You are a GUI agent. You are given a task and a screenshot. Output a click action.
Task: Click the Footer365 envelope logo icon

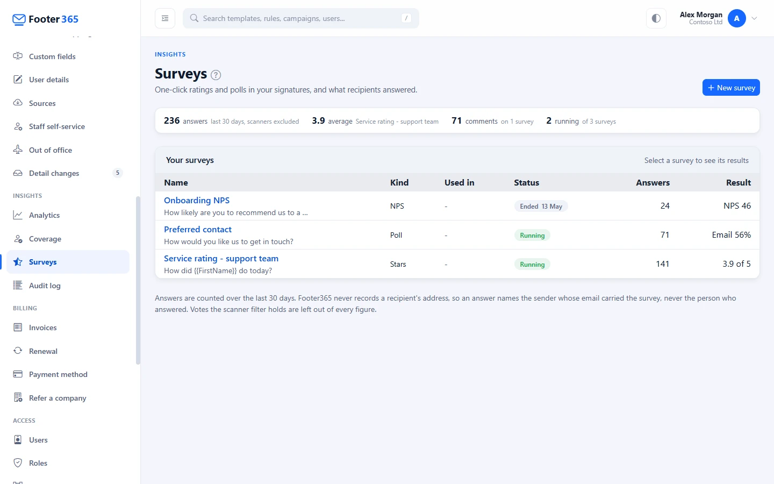pyautogui.click(x=19, y=19)
